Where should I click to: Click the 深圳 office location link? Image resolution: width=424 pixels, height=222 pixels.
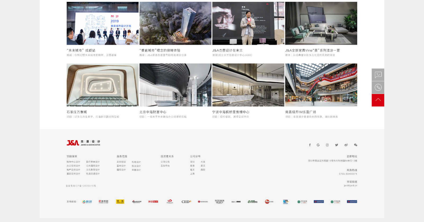[x=192, y=162]
